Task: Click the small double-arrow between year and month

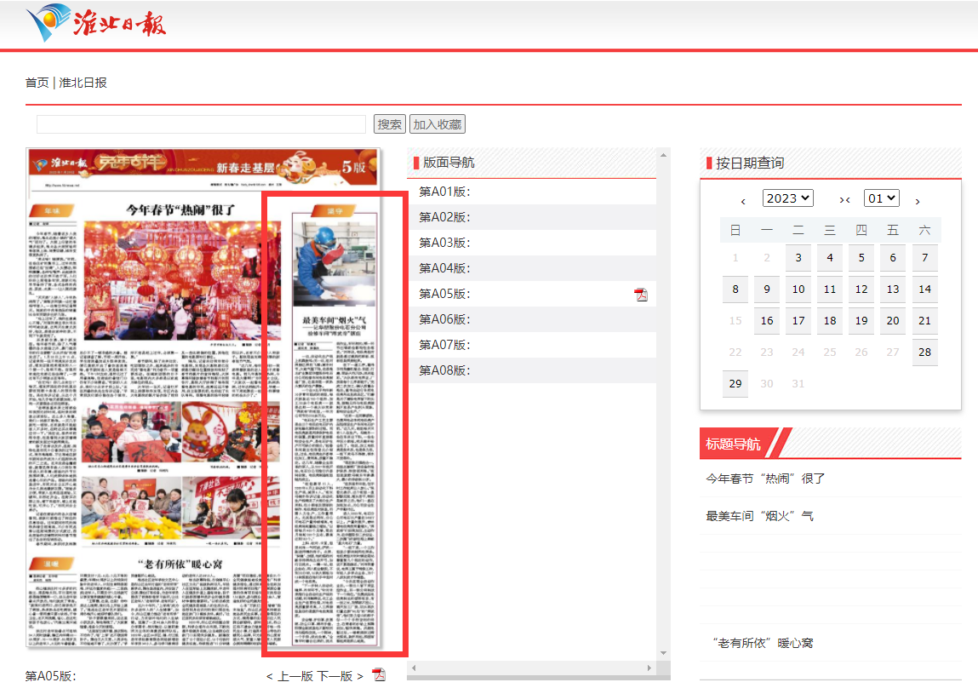Action: tap(844, 200)
